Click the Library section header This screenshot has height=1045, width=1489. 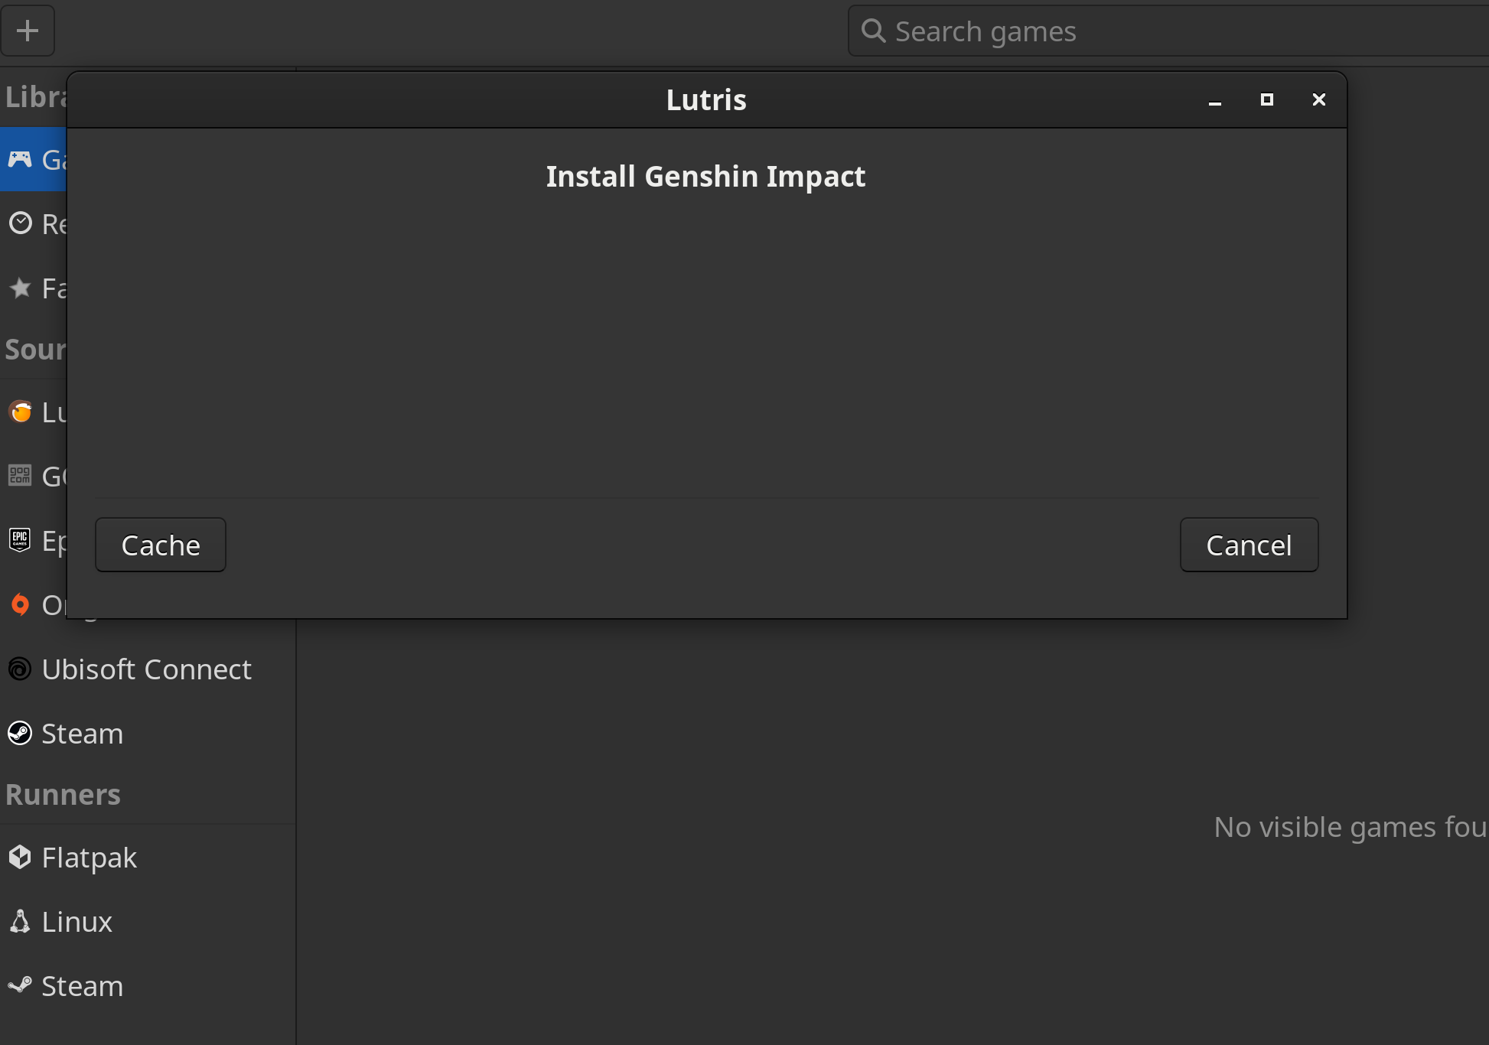point(34,95)
